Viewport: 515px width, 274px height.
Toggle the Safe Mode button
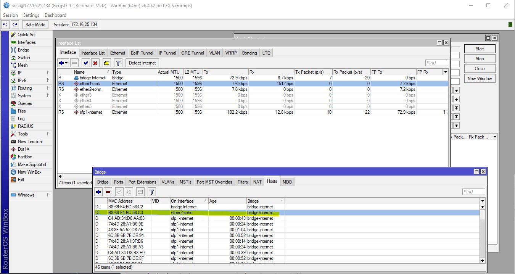[35, 24]
